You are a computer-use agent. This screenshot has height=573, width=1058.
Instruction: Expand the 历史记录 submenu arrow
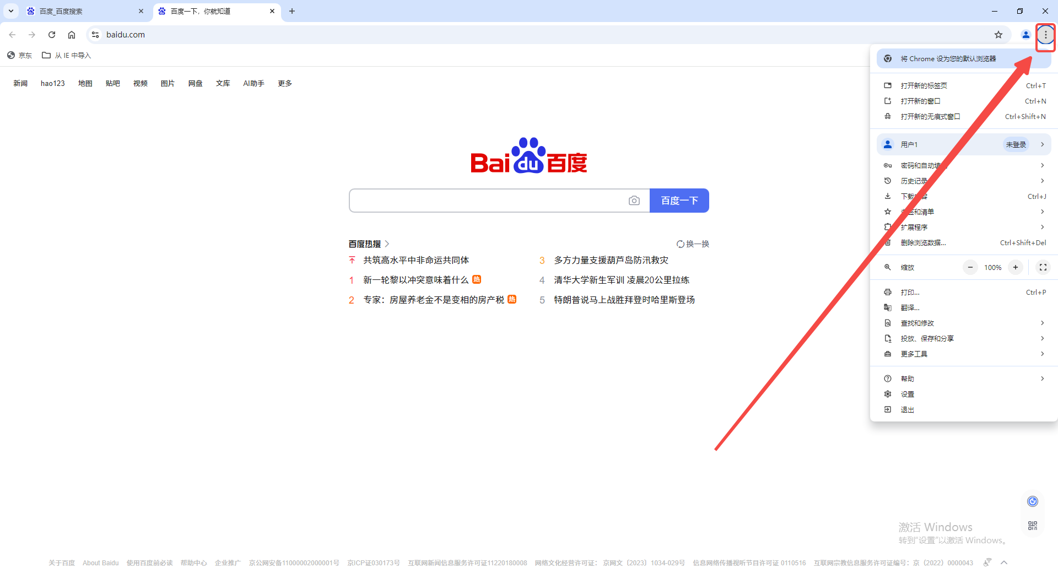click(1042, 181)
